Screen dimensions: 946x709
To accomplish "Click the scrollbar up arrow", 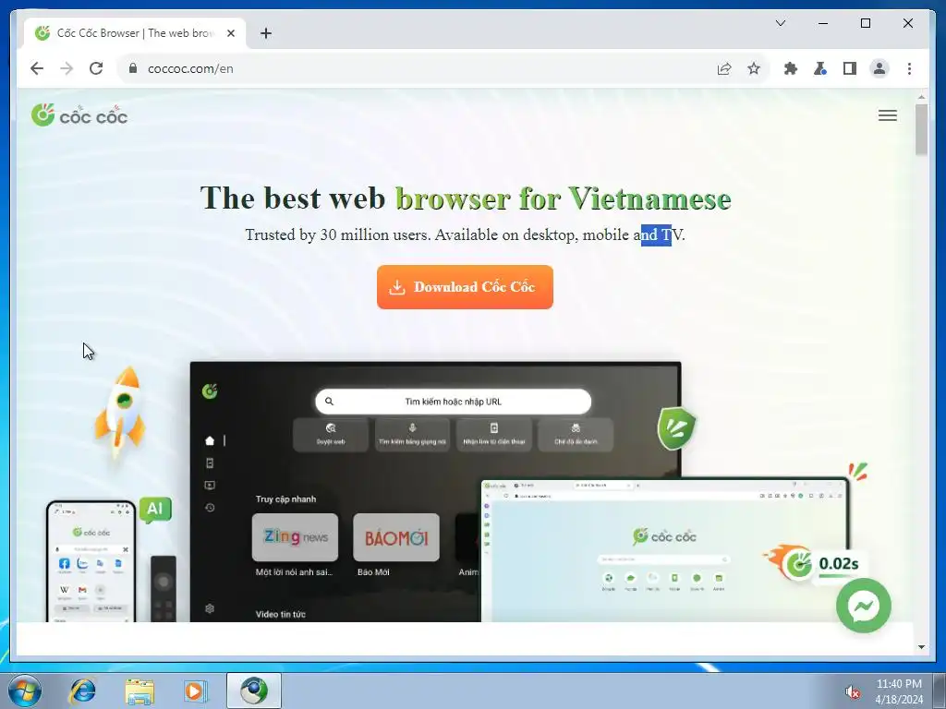I will coord(921,96).
